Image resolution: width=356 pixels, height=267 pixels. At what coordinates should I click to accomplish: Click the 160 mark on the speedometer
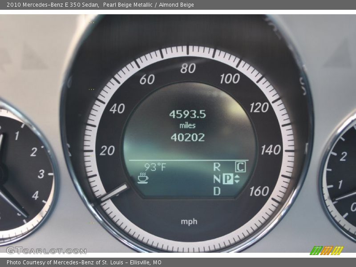click(259, 191)
